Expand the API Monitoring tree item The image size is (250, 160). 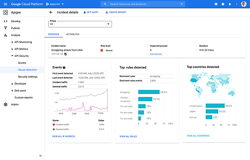click(x=12, y=42)
